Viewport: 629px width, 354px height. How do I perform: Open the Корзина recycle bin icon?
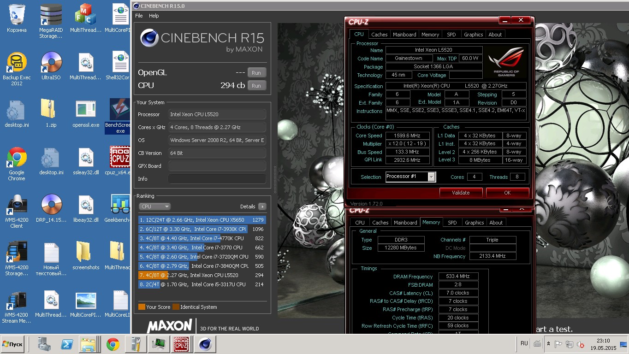(x=17, y=18)
